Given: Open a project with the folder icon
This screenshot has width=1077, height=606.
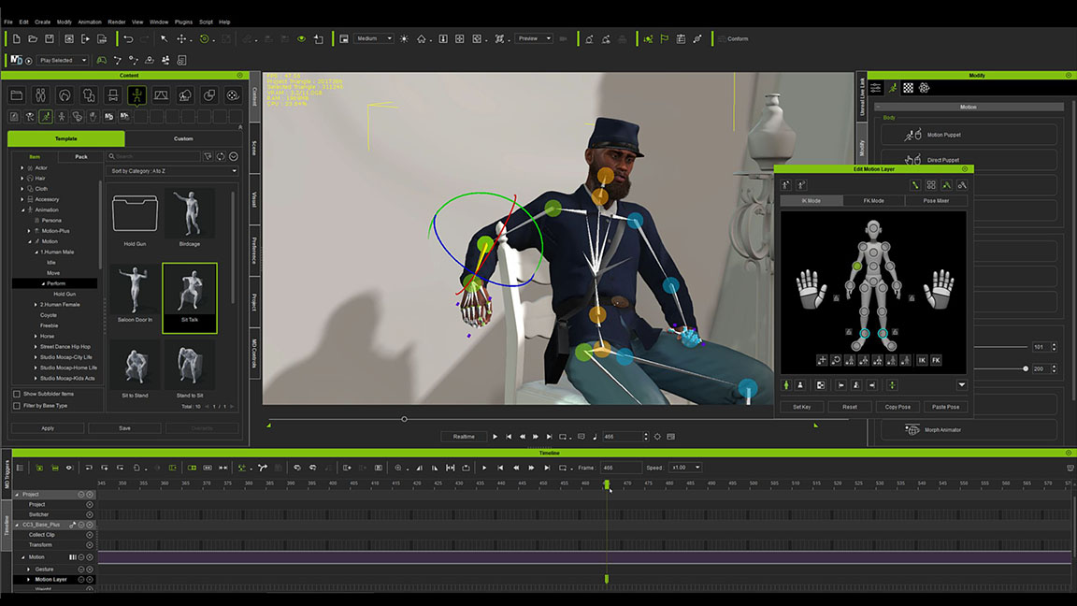Looking at the screenshot, I should [x=33, y=39].
